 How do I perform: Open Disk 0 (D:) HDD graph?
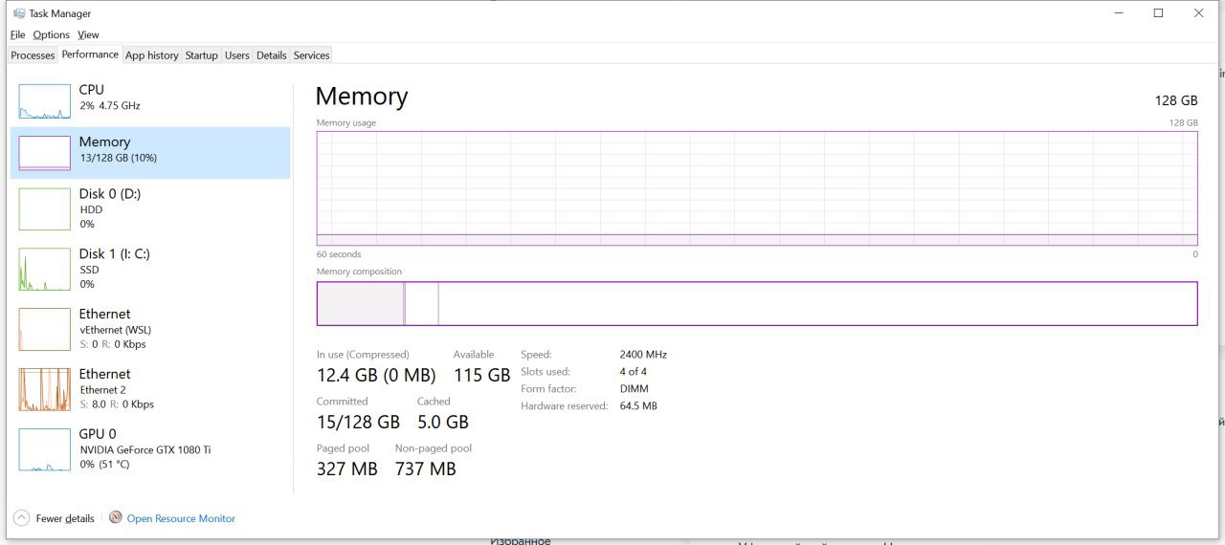pos(45,208)
